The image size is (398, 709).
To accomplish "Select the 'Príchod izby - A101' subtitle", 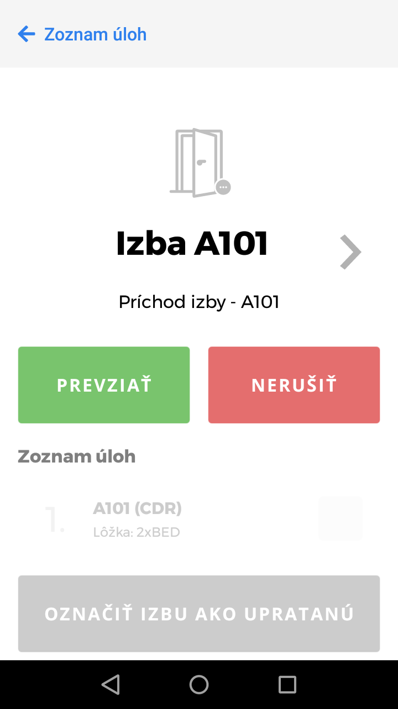I will pos(198,302).
